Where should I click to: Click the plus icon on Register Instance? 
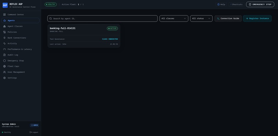pos(247,18)
